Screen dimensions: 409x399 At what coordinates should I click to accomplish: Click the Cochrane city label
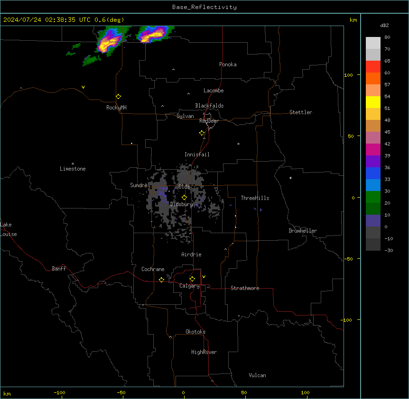pyautogui.click(x=153, y=269)
